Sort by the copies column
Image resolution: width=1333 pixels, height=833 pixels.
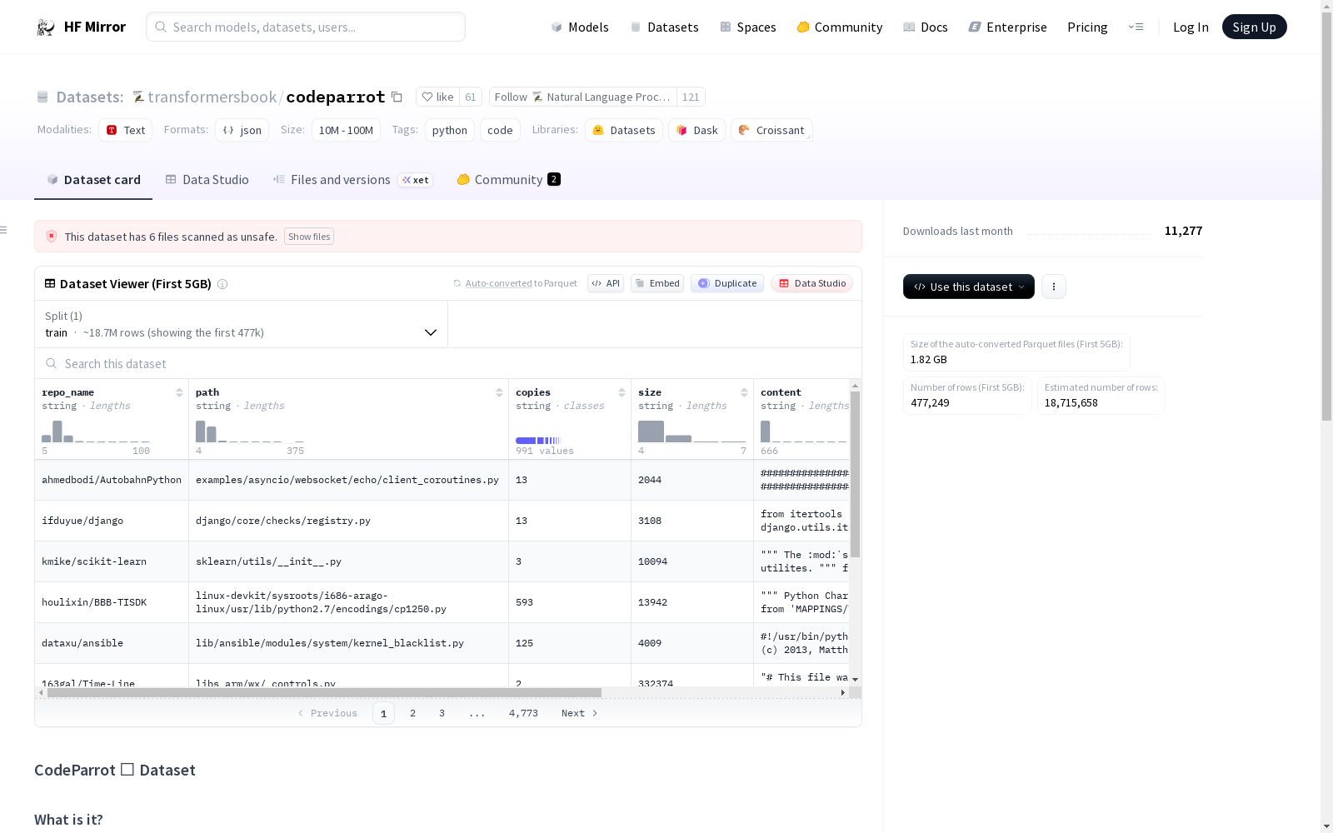[622, 392]
